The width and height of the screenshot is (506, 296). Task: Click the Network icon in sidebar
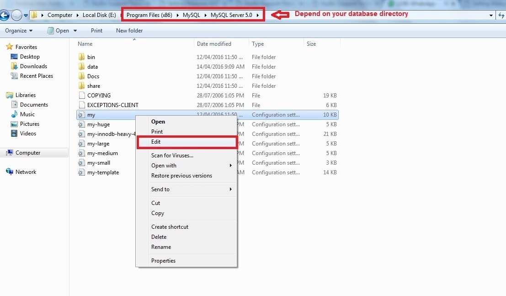coord(10,172)
